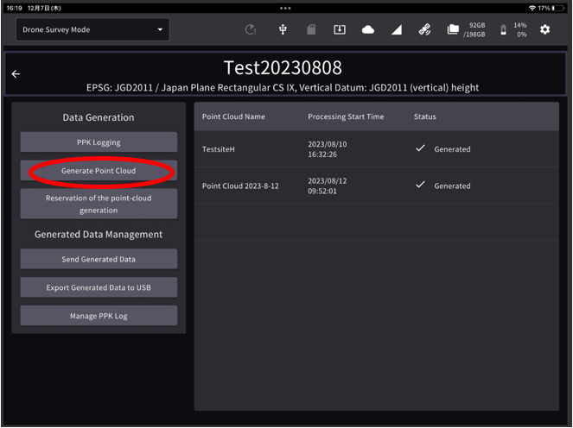Click the 14% 0% battery readout
The image size is (573, 428).
coord(520,29)
